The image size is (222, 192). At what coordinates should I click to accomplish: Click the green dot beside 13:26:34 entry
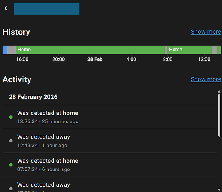click(x=11, y=117)
